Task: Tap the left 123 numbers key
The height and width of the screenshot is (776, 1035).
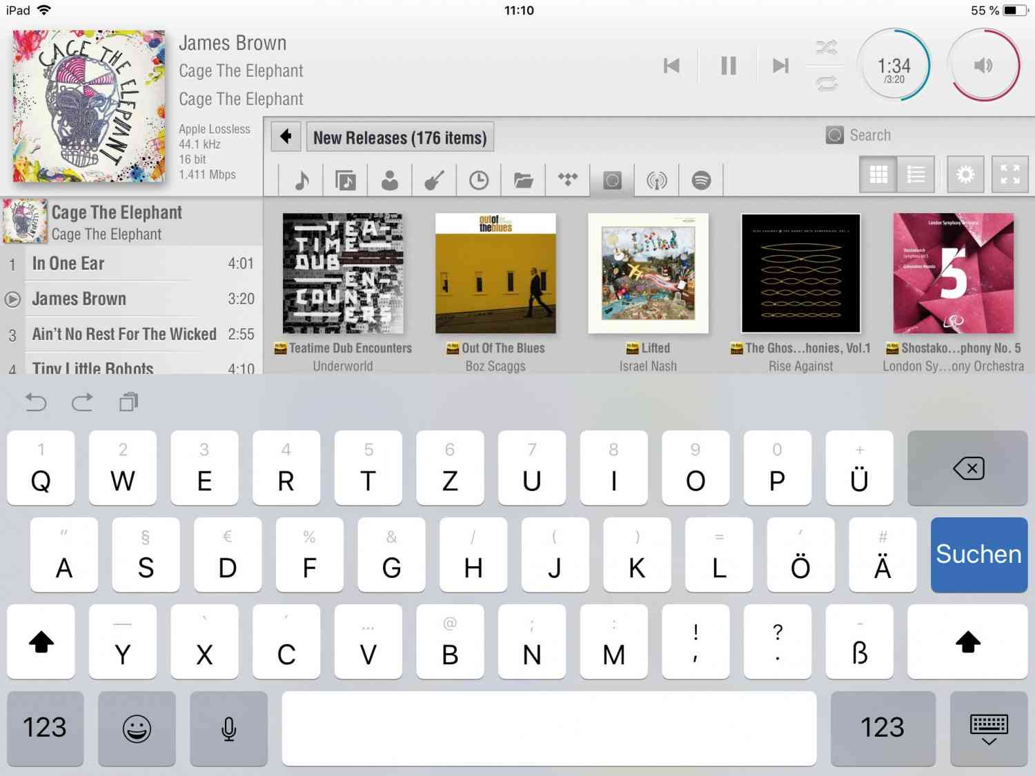Action: (x=45, y=728)
